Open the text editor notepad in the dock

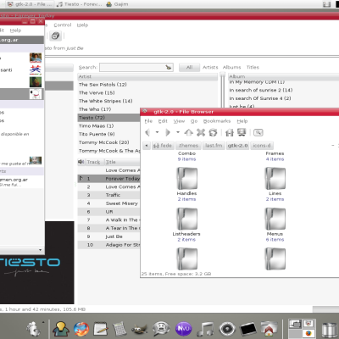[x=101, y=329]
